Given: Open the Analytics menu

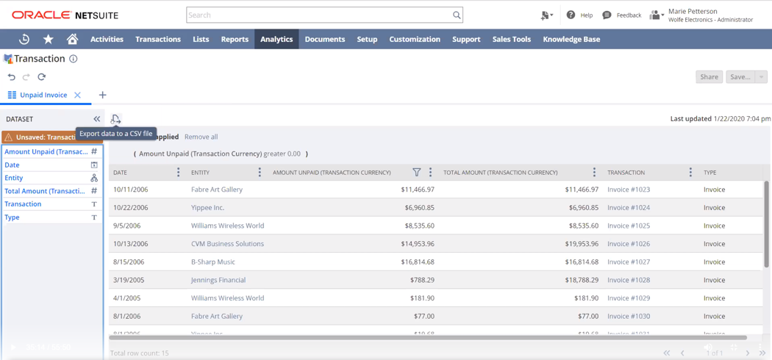Looking at the screenshot, I should point(276,40).
